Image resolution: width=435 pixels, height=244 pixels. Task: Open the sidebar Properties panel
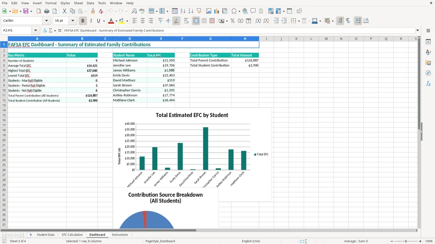coord(428,42)
